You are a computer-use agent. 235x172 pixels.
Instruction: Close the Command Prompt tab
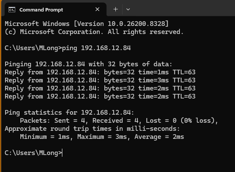(98, 9)
